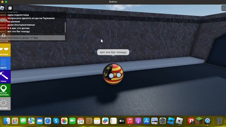The height and width of the screenshot is (127, 226).
Task: Click the chat input field
Action: pyautogui.click(x=32, y=38)
